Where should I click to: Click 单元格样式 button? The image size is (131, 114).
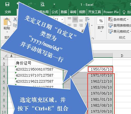[120, 31]
